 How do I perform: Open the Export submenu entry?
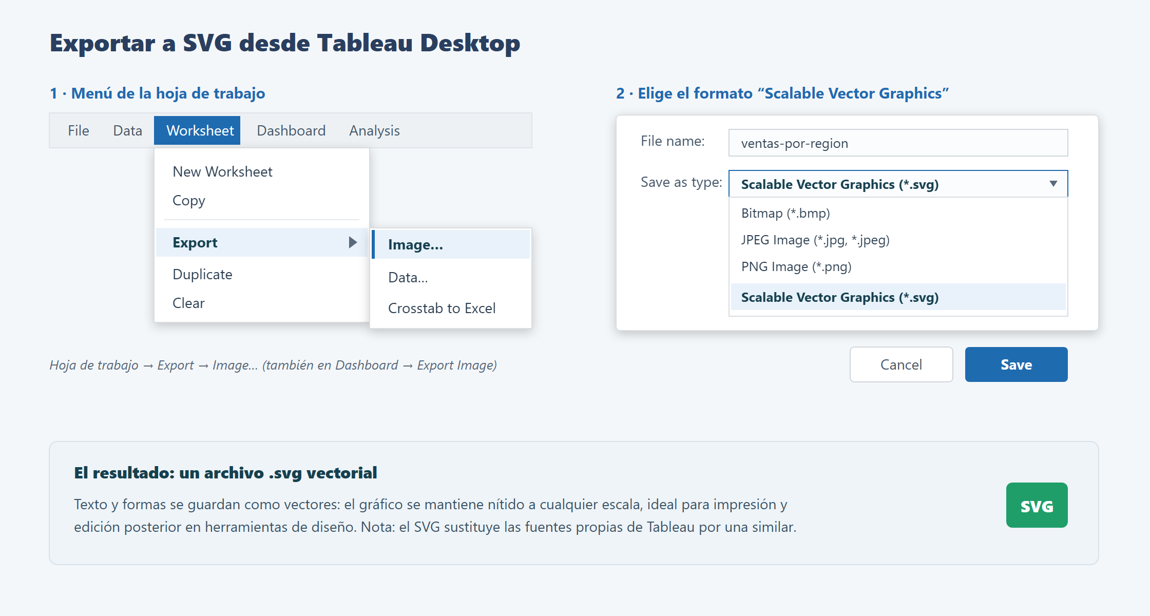(262, 242)
